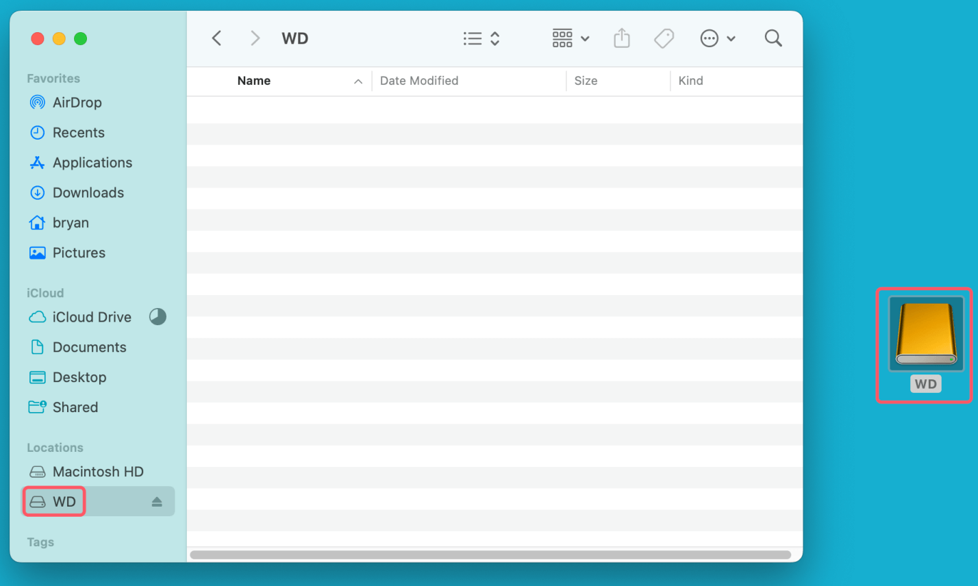Open the Tags icon in the toolbar
Viewport: 978px width, 586px height.
pyautogui.click(x=663, y=38)
